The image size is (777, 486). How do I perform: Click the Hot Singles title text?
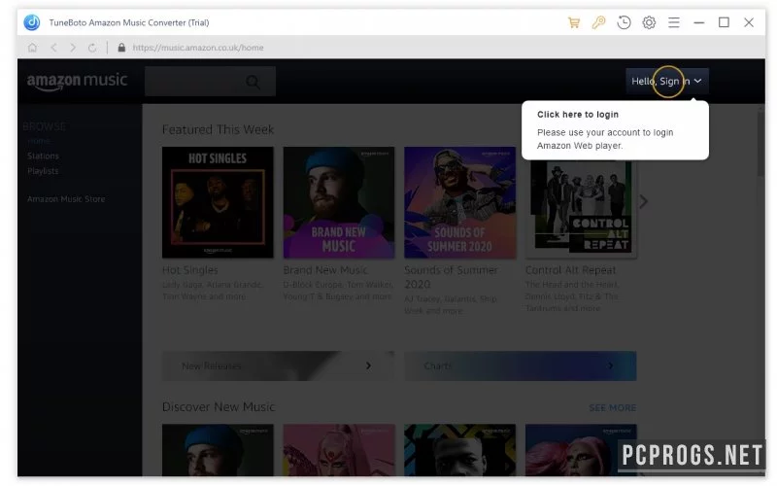tap(189, 270)
